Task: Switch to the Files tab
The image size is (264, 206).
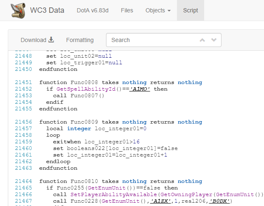Action: click(x=127, y=10)
